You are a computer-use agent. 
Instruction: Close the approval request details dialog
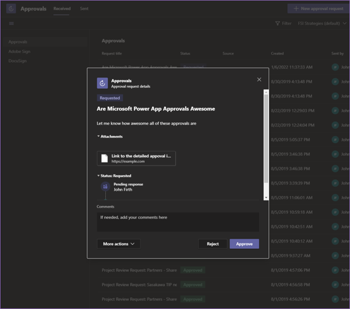tap(259, 79)
